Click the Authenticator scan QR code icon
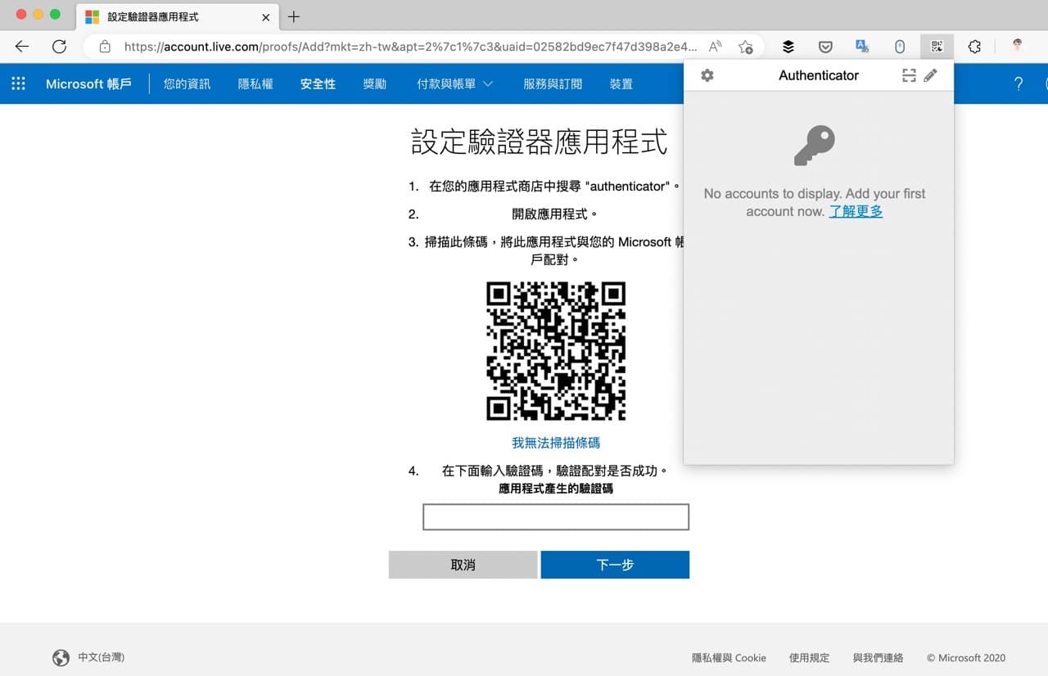The width and height of the screenshot is (1048, 676). [x=909, y=75]
